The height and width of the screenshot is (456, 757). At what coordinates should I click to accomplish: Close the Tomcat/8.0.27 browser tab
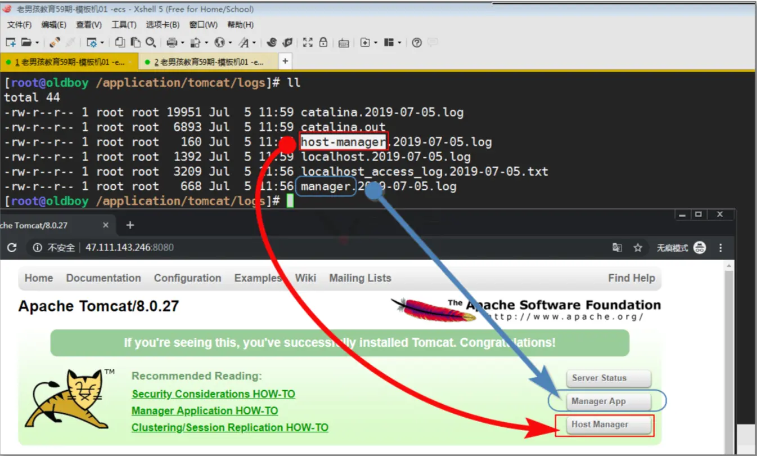tap(106, 225)
